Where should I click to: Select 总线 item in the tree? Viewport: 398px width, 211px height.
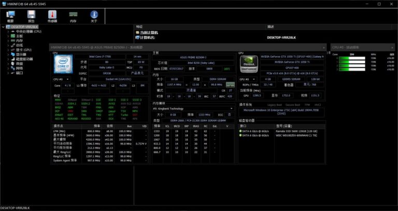(20, 45)
